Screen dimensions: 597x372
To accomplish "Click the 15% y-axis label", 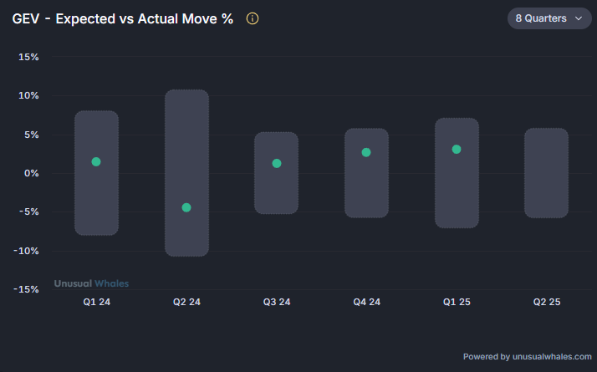I will click(x=28, y=57).
